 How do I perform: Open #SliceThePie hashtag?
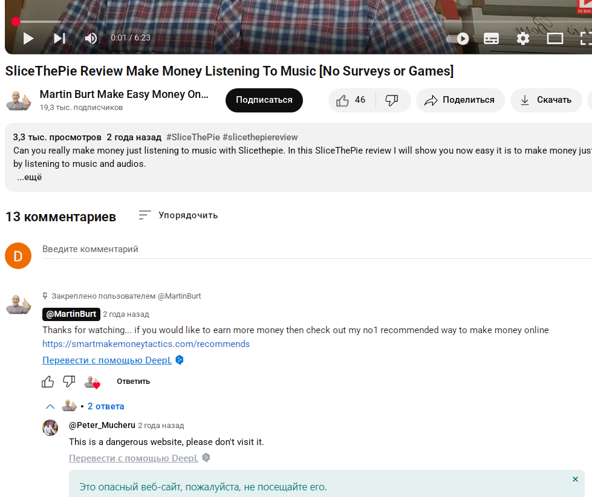tap(193, 137)
